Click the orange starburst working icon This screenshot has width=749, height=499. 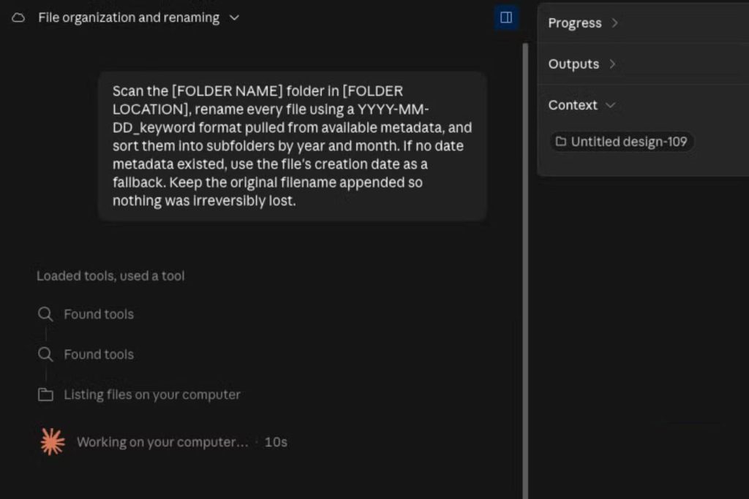click(x=53, y=442)
